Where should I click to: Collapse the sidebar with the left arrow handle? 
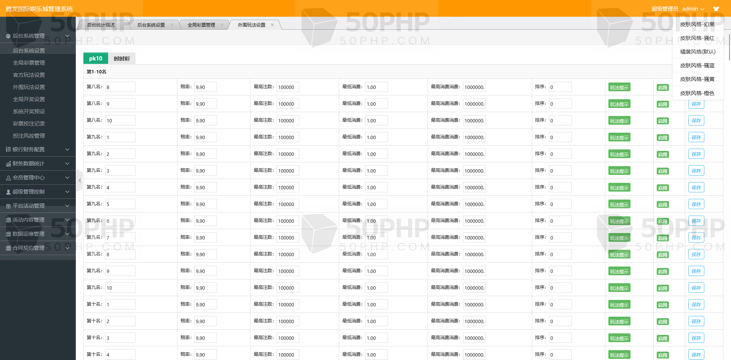(x=79, y=180)
